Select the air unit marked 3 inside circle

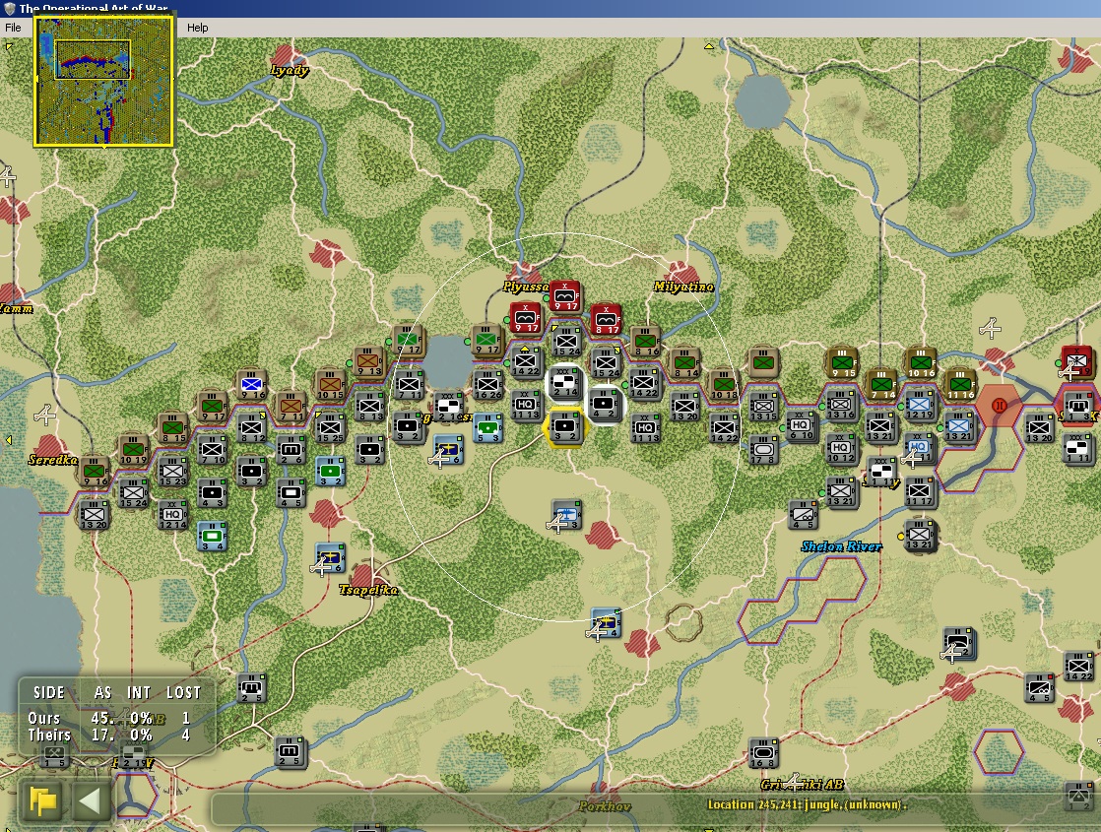565,515
